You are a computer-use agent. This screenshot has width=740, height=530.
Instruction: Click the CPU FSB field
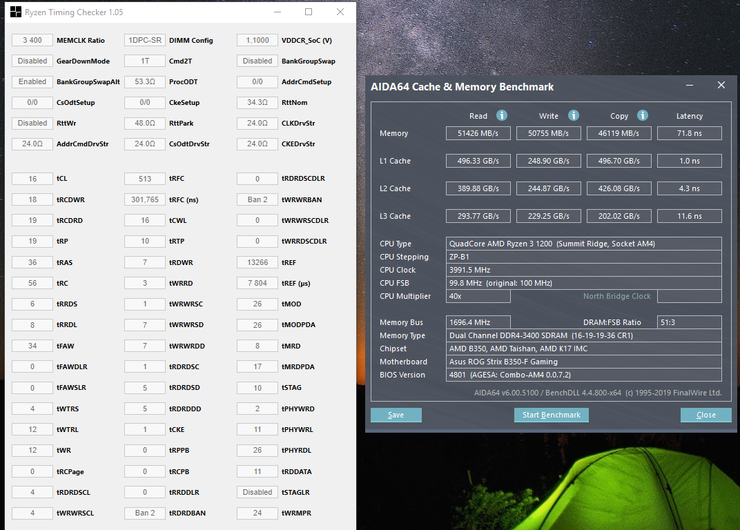(x=584, y=283)
